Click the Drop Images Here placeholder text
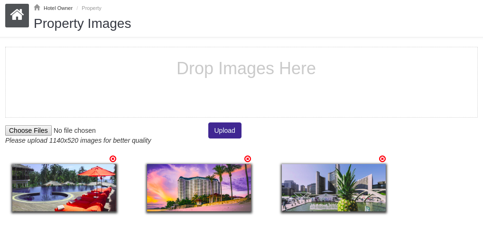The image size is (483, 225). point(246,68)
